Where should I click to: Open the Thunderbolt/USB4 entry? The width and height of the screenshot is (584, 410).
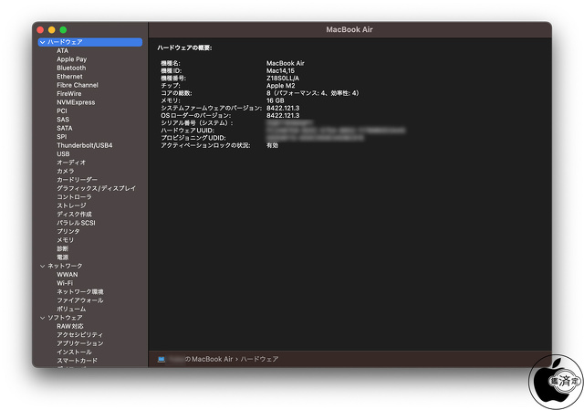click(x=85, y=145)
